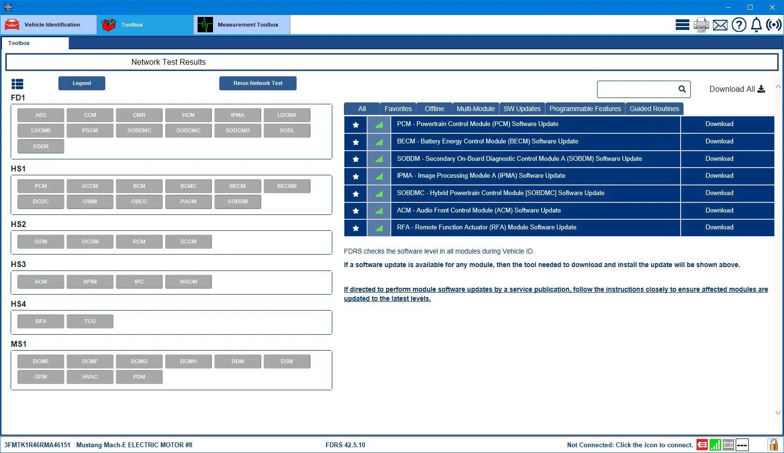Click signal strength icon in RFA row
The image size is (784, 453).
(379, 228)
